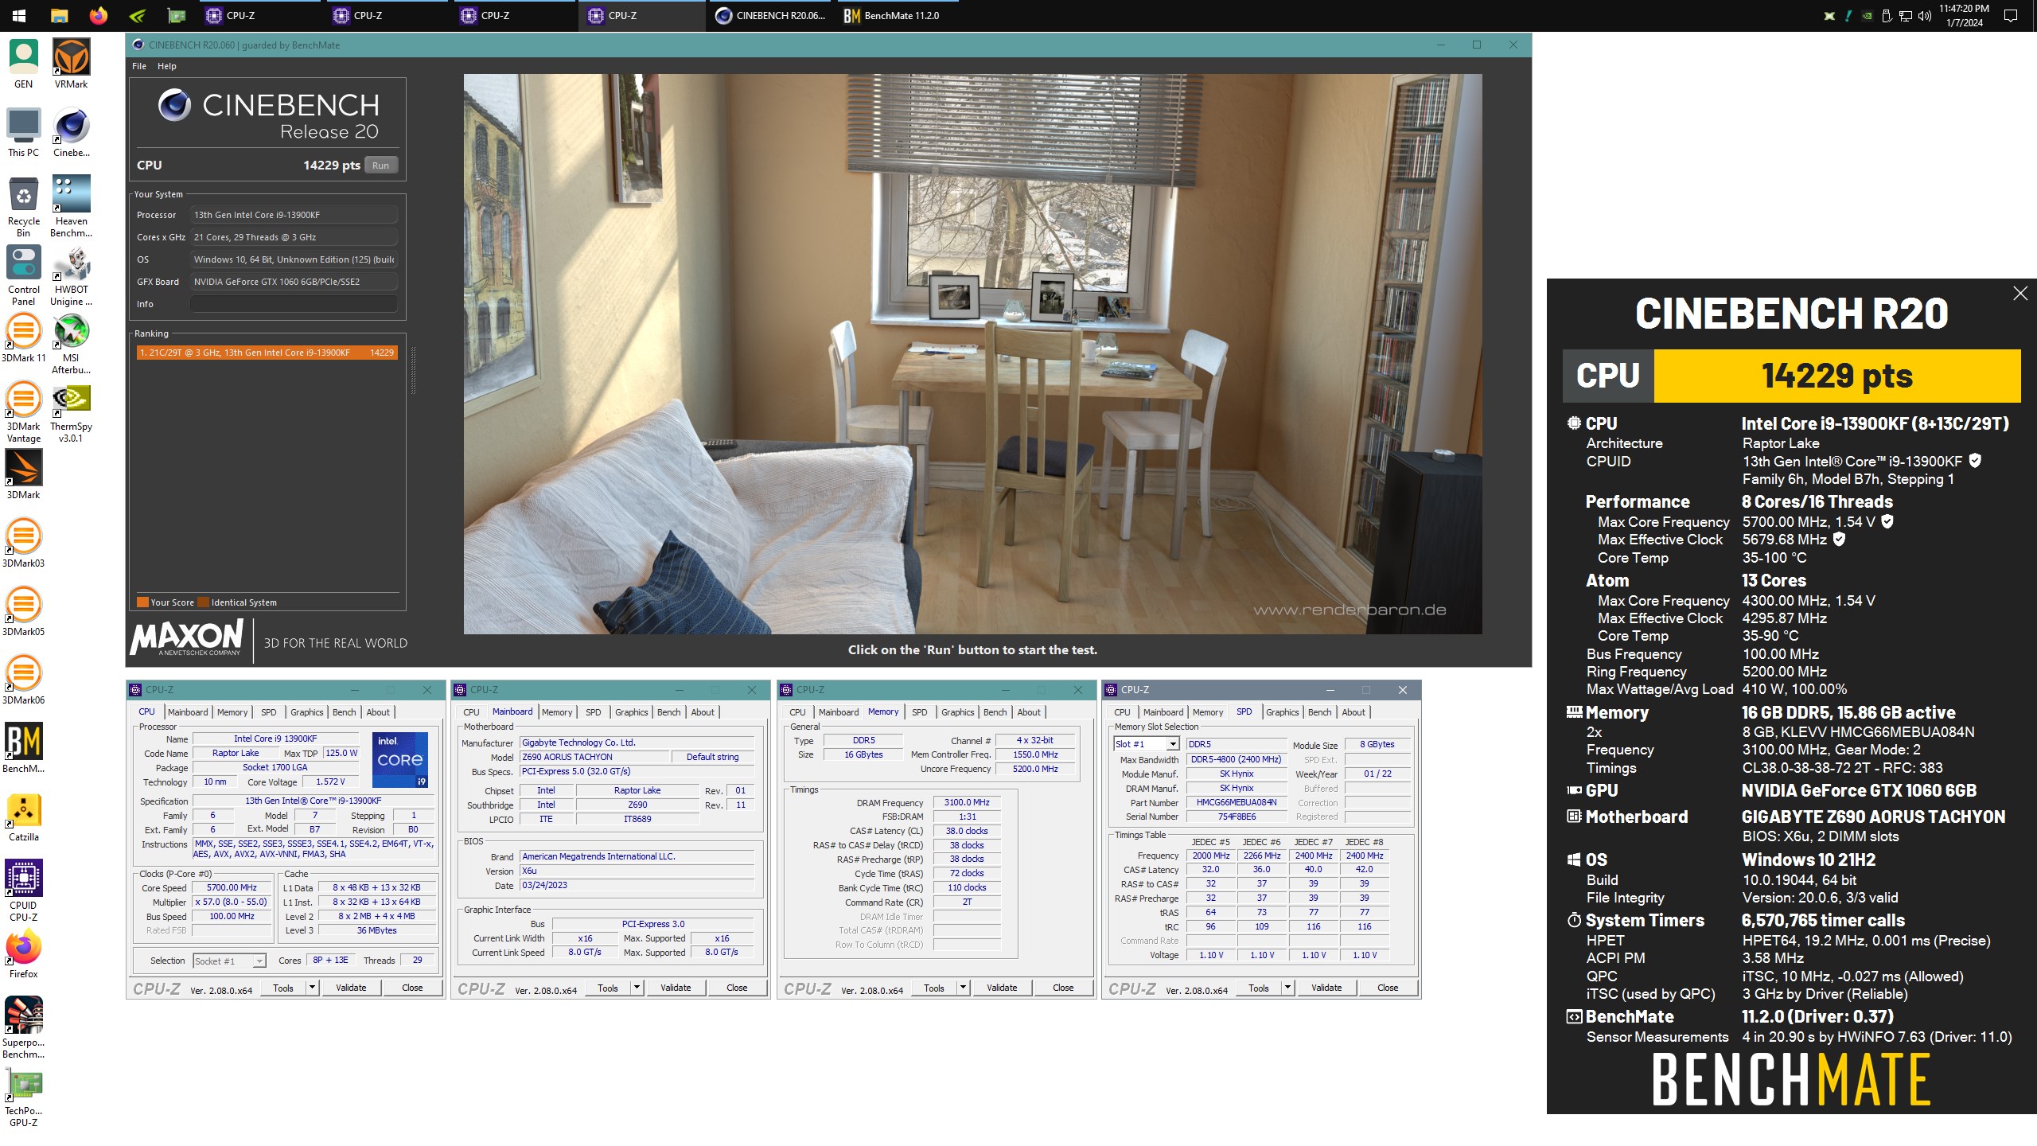The width and height of the screenshot is (2037, 1146).
Task: Open the 3DMark03 desktop icon
Action: (23, 544)
